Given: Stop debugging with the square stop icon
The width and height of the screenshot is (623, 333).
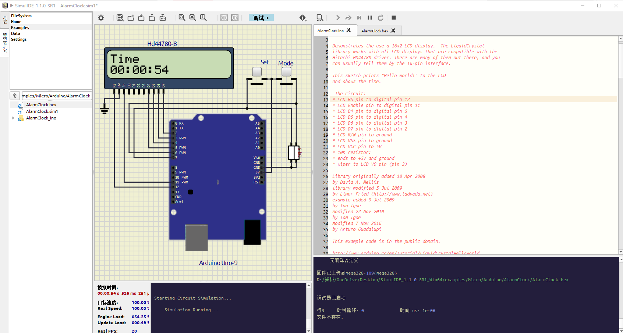Looking at the screenshot, I should 394,18.
